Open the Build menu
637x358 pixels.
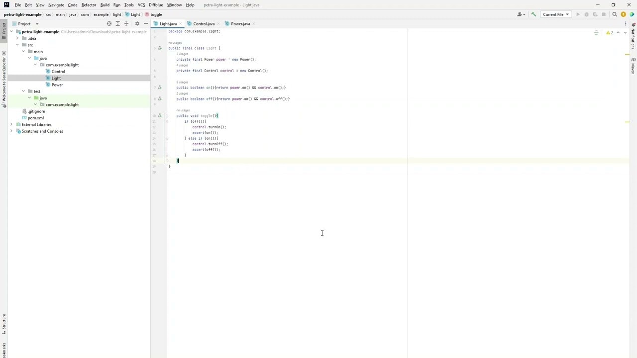[105, 5]
